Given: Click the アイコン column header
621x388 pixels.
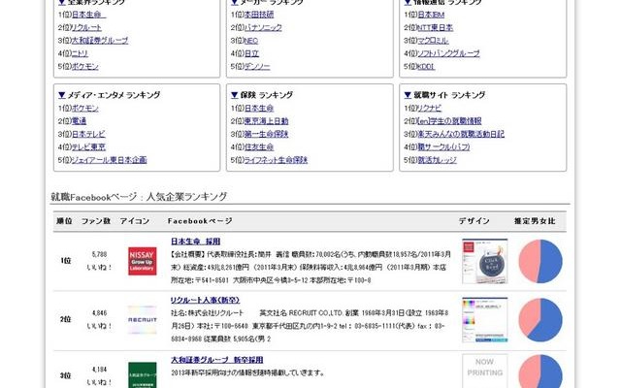Looking at the screenshot, I should 135,221.
